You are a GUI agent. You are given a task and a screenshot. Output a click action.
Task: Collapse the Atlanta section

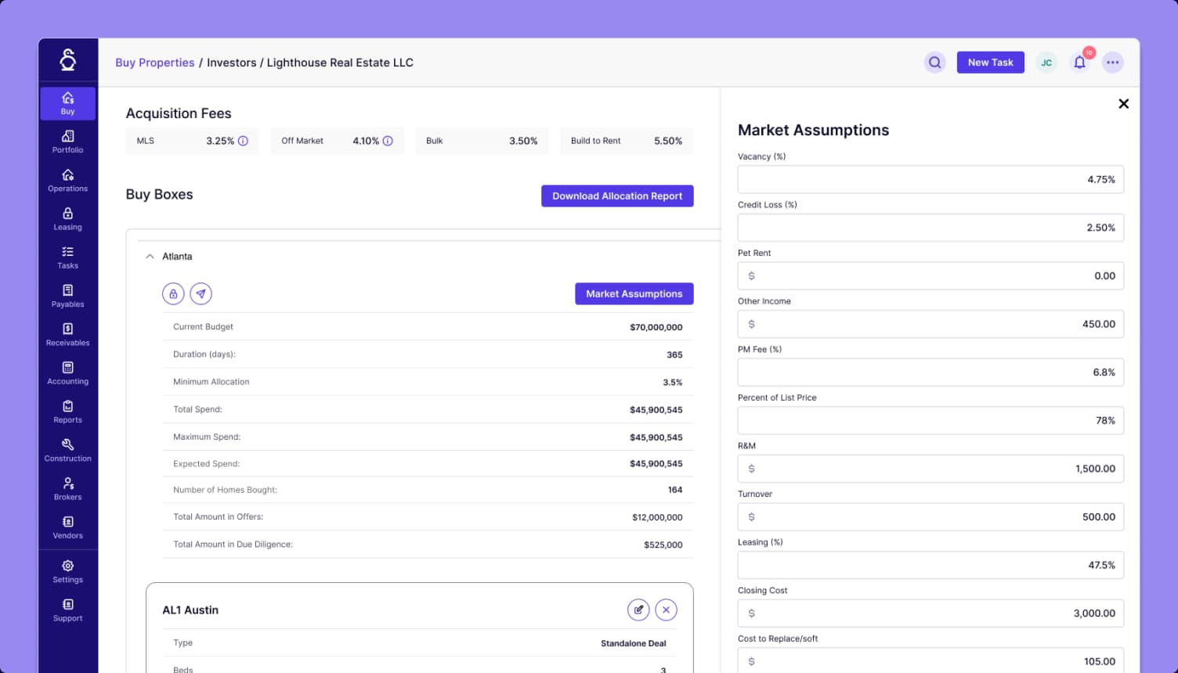(150, 256)
